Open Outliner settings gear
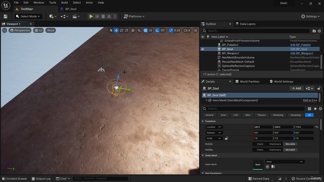The height and width of the screenshot is (182, 324). (319, 31)
